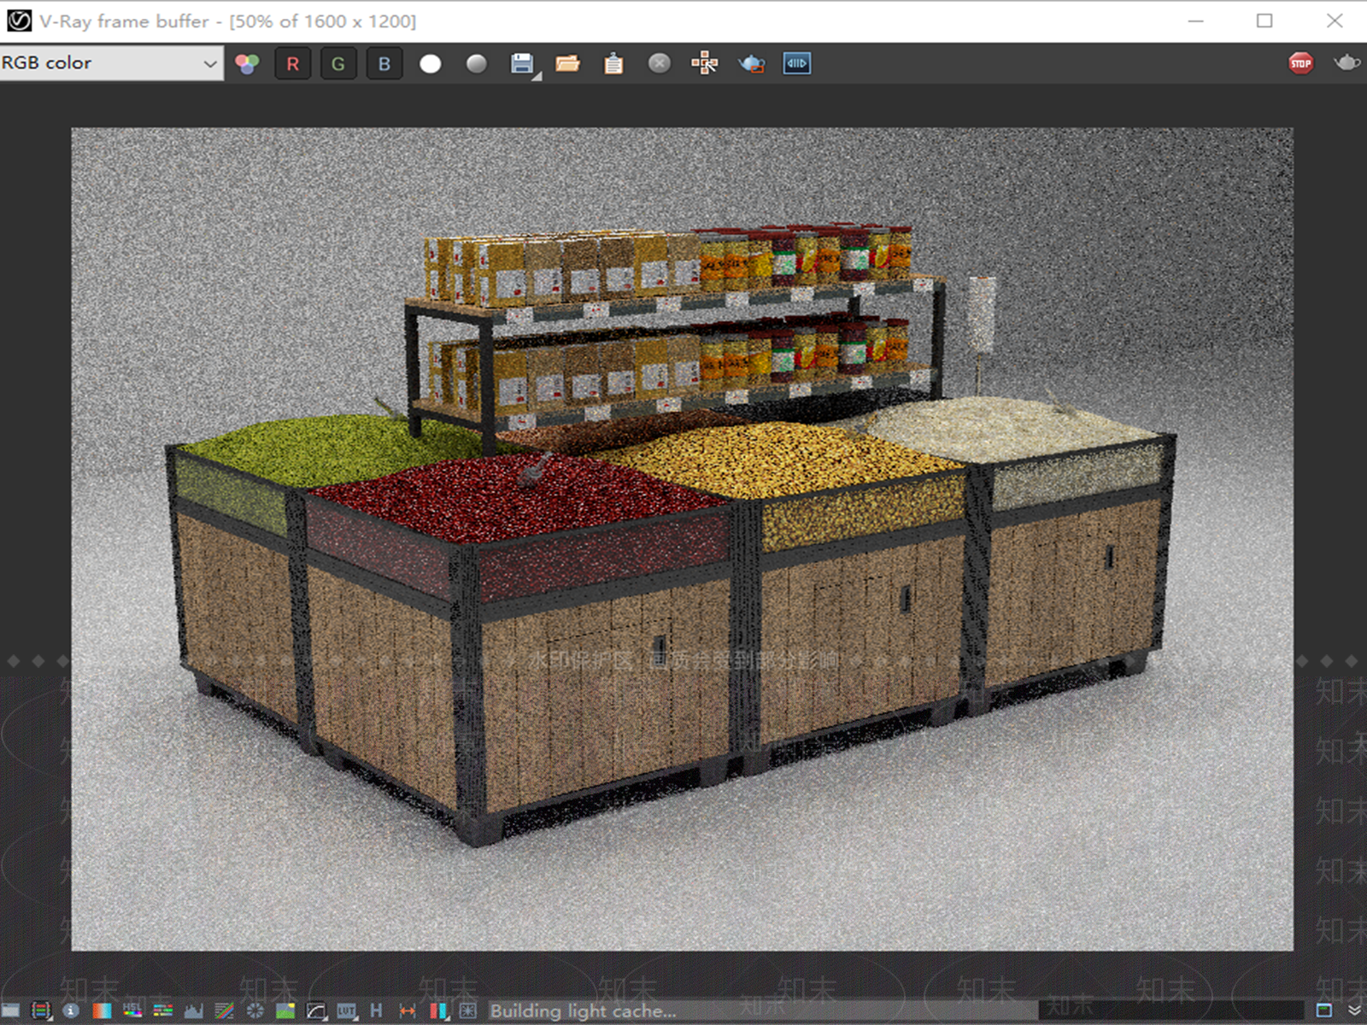Viewport: 1367px width, 1025px height.
Task: Click the bottom-right window layout icon
Action: point(1324,1010)
